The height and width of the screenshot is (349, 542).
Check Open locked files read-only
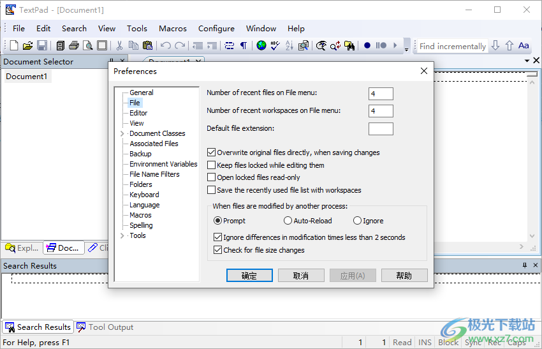tap(211, 177)
